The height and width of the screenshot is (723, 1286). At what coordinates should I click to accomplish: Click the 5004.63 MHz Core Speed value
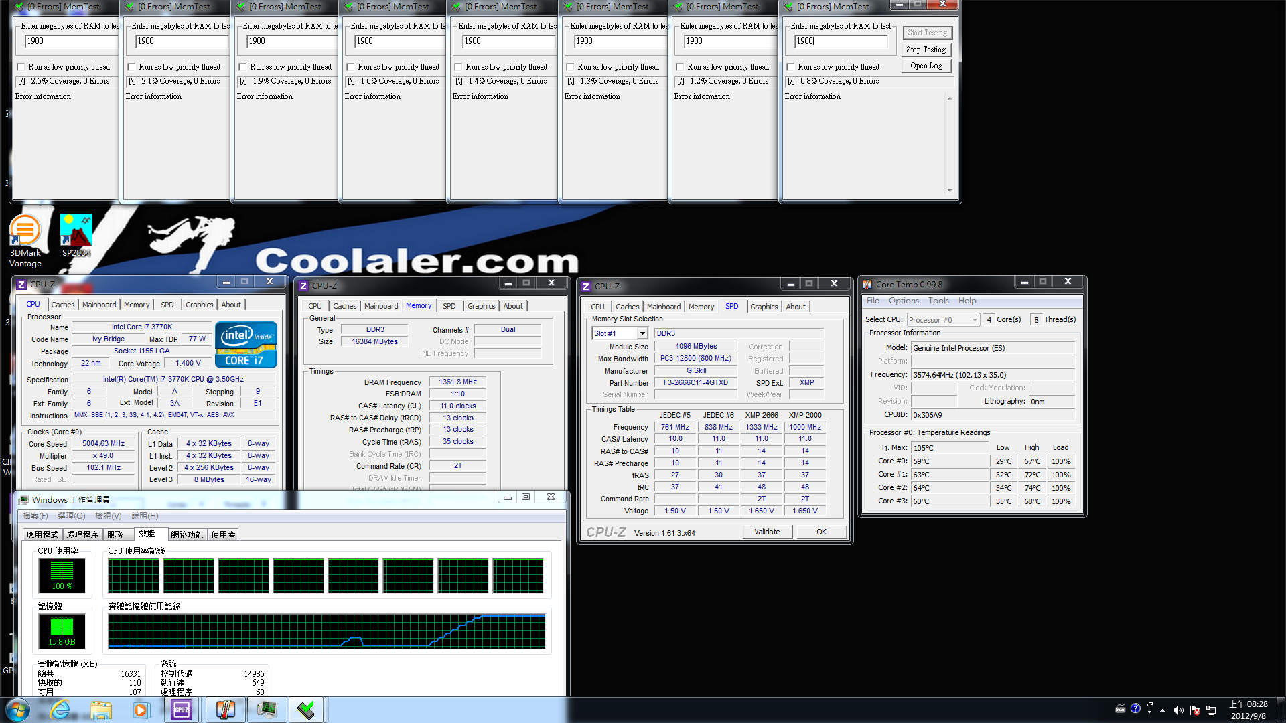point(103,443)
